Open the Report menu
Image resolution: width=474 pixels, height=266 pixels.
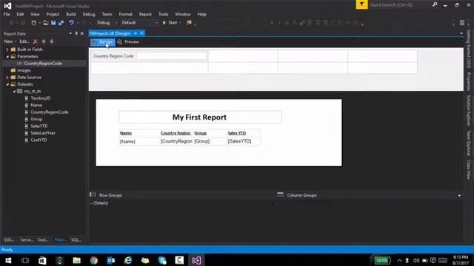click(x=145, y=14)
